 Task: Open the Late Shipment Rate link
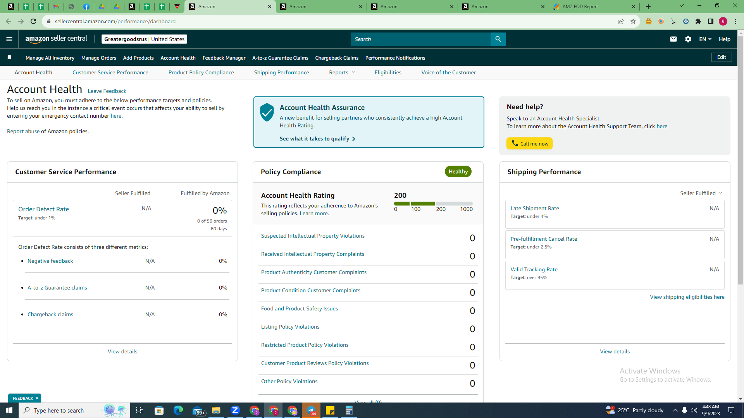tap(535, 208)
